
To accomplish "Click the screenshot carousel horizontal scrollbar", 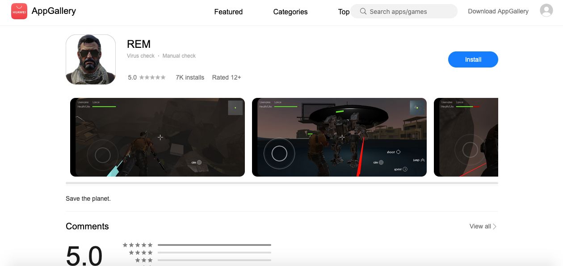I will 281,183.
